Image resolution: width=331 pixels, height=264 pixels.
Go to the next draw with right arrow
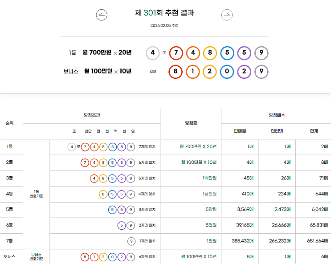tap(227, 15)
